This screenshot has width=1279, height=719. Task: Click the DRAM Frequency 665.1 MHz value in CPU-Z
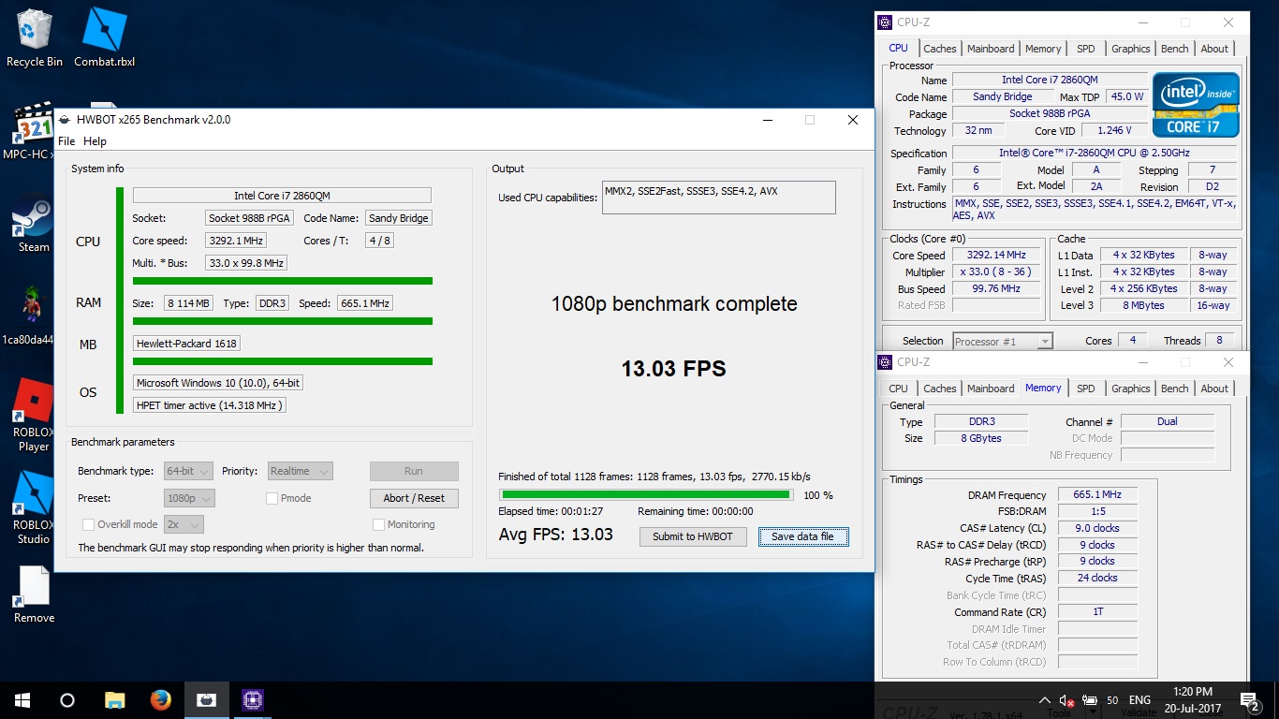[1098, 495]
